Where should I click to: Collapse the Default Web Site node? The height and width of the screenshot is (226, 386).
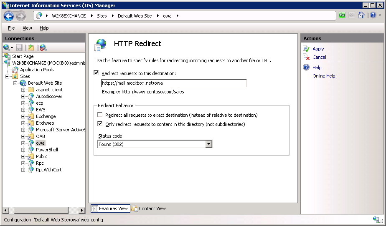[15, 83]
